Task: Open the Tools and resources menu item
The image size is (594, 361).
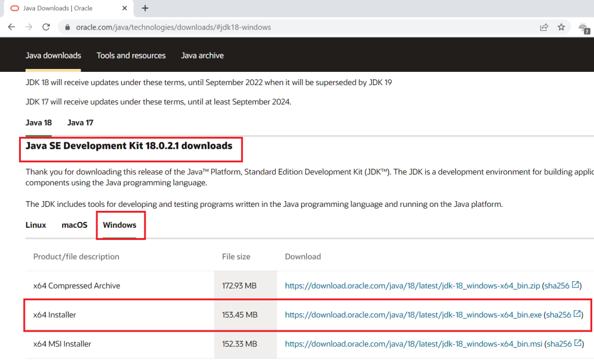Action: 131,56
